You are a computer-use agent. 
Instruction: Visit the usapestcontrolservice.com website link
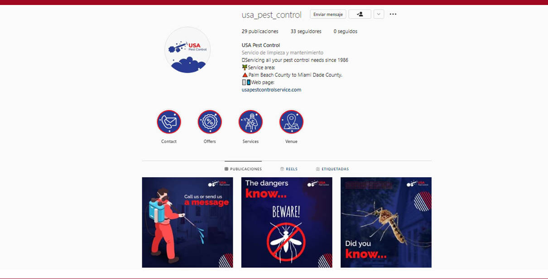(x=271, y=90)
